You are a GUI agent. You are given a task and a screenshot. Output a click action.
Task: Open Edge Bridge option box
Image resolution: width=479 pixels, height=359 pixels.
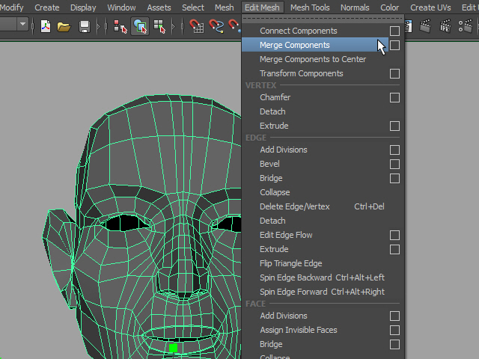(x=394, y=178)
